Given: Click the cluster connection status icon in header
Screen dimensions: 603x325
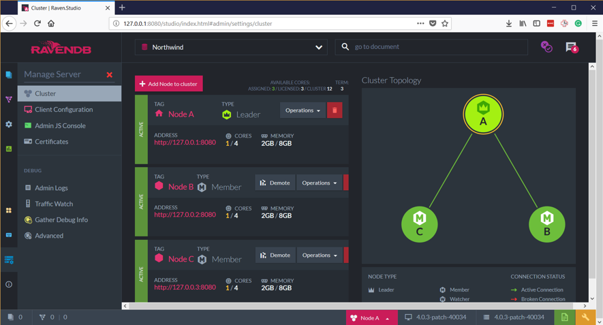Looking at the screenshot, I should click(546, 47).
